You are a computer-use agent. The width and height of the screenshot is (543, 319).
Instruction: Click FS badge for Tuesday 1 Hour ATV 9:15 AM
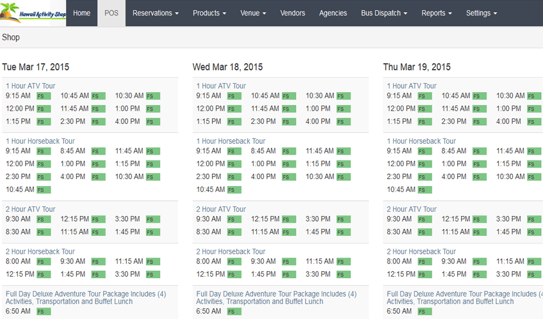pyautogui.click(x=44, y=96)
